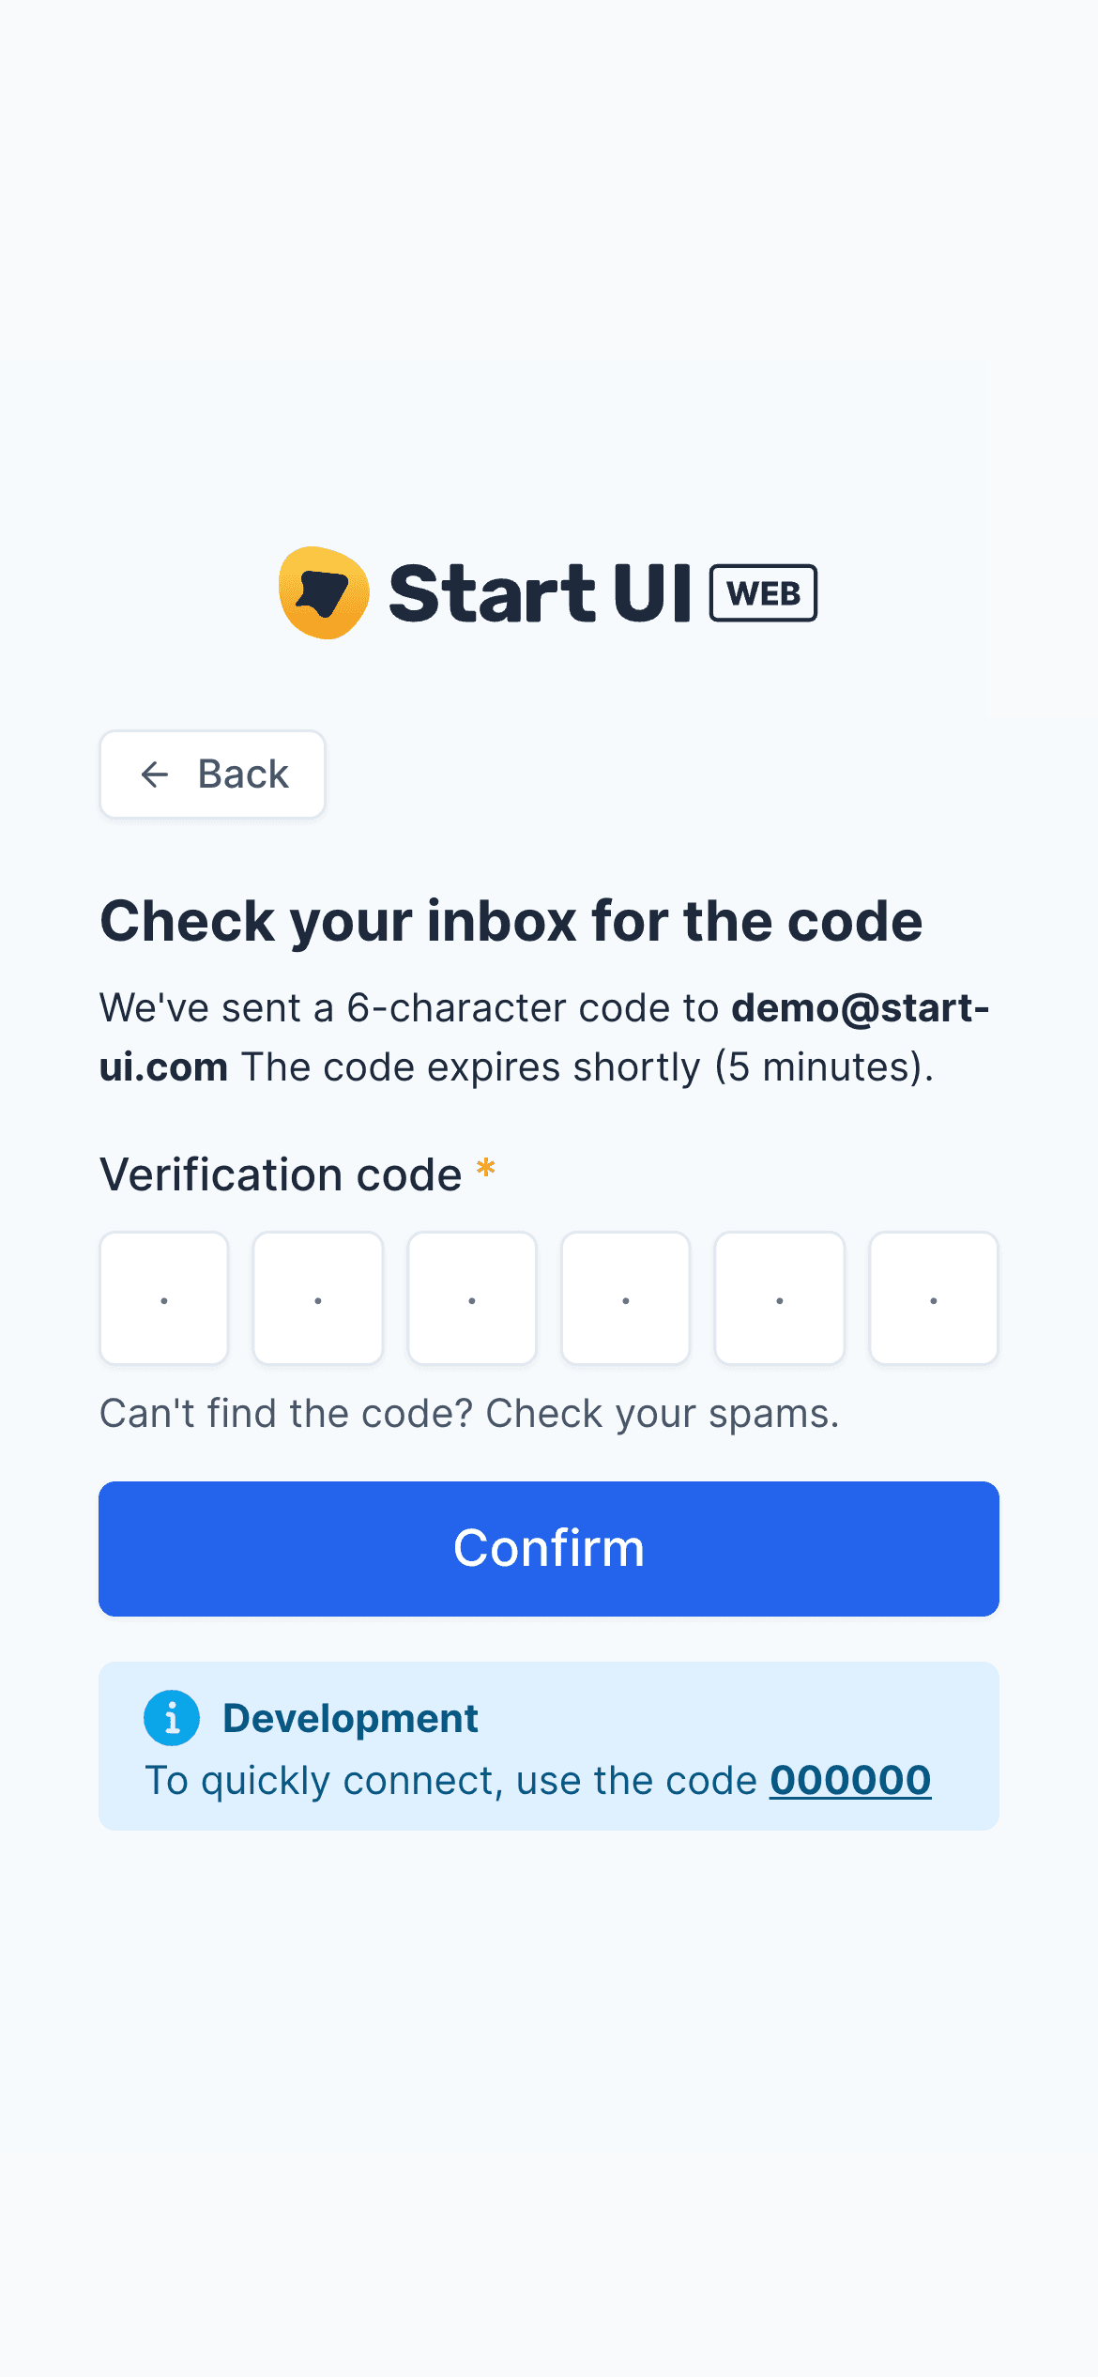Click the Development alert title

point(350,1718)
